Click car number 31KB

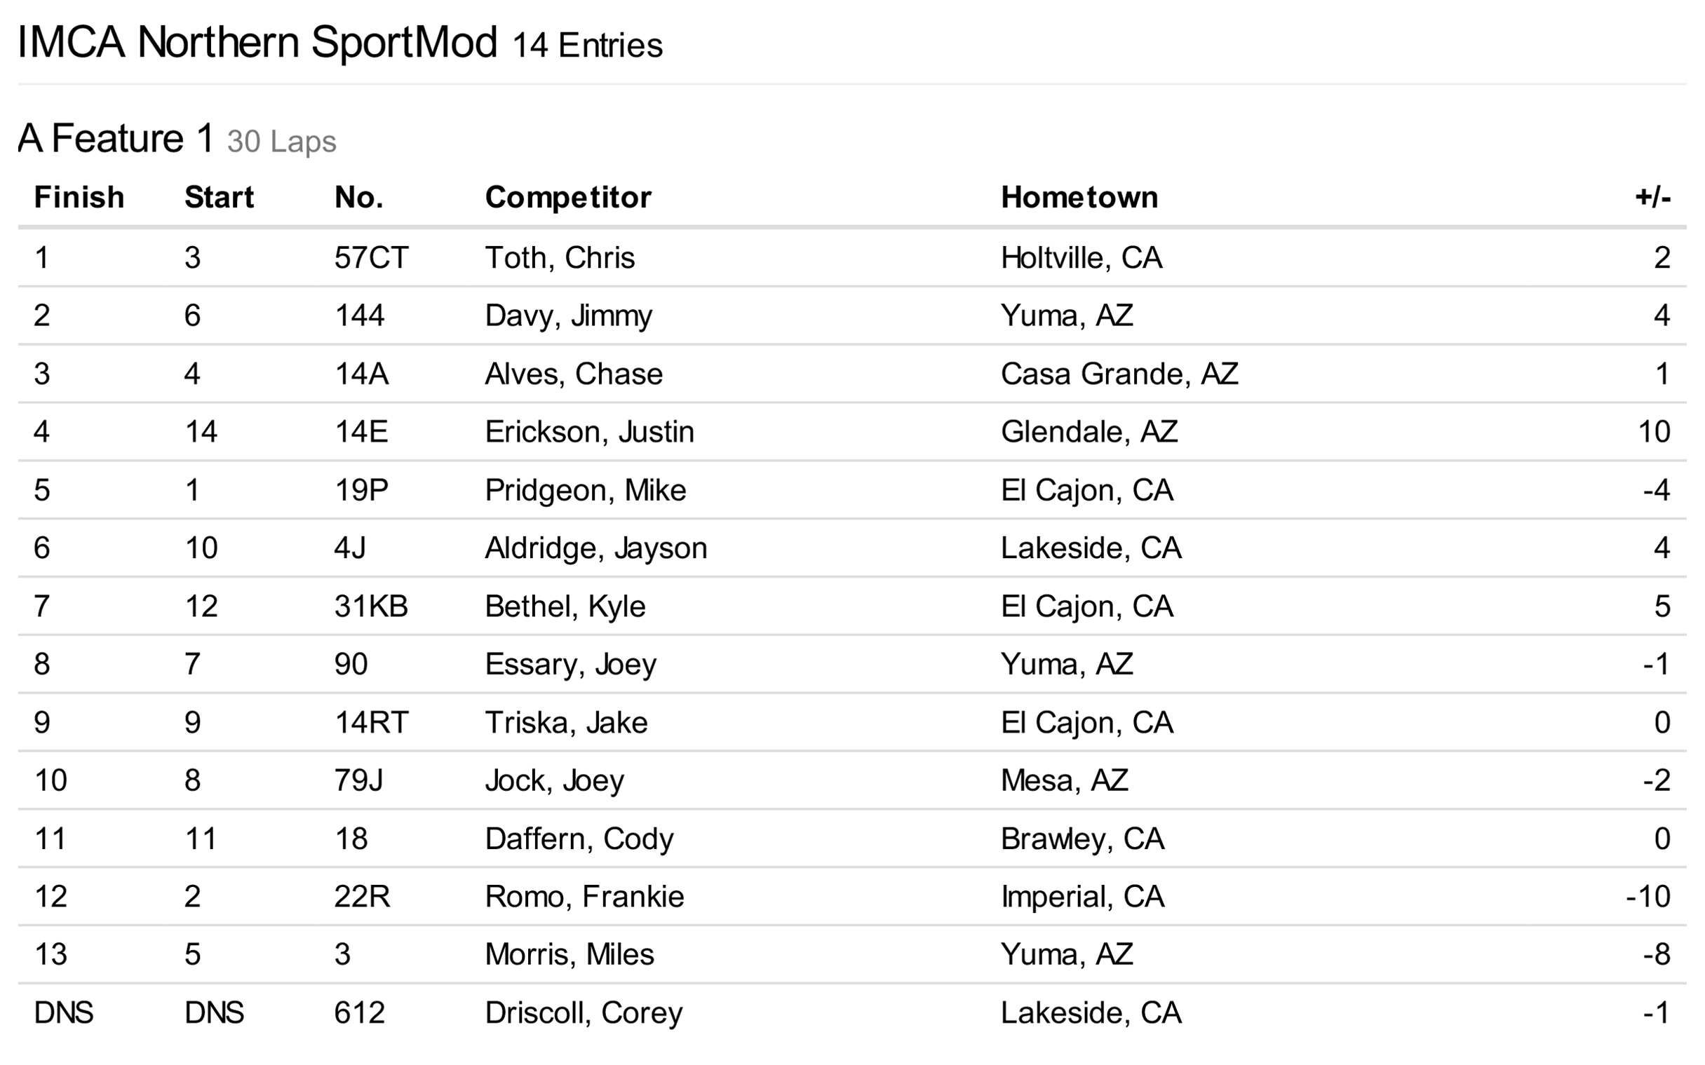click(x=370, y=606)
